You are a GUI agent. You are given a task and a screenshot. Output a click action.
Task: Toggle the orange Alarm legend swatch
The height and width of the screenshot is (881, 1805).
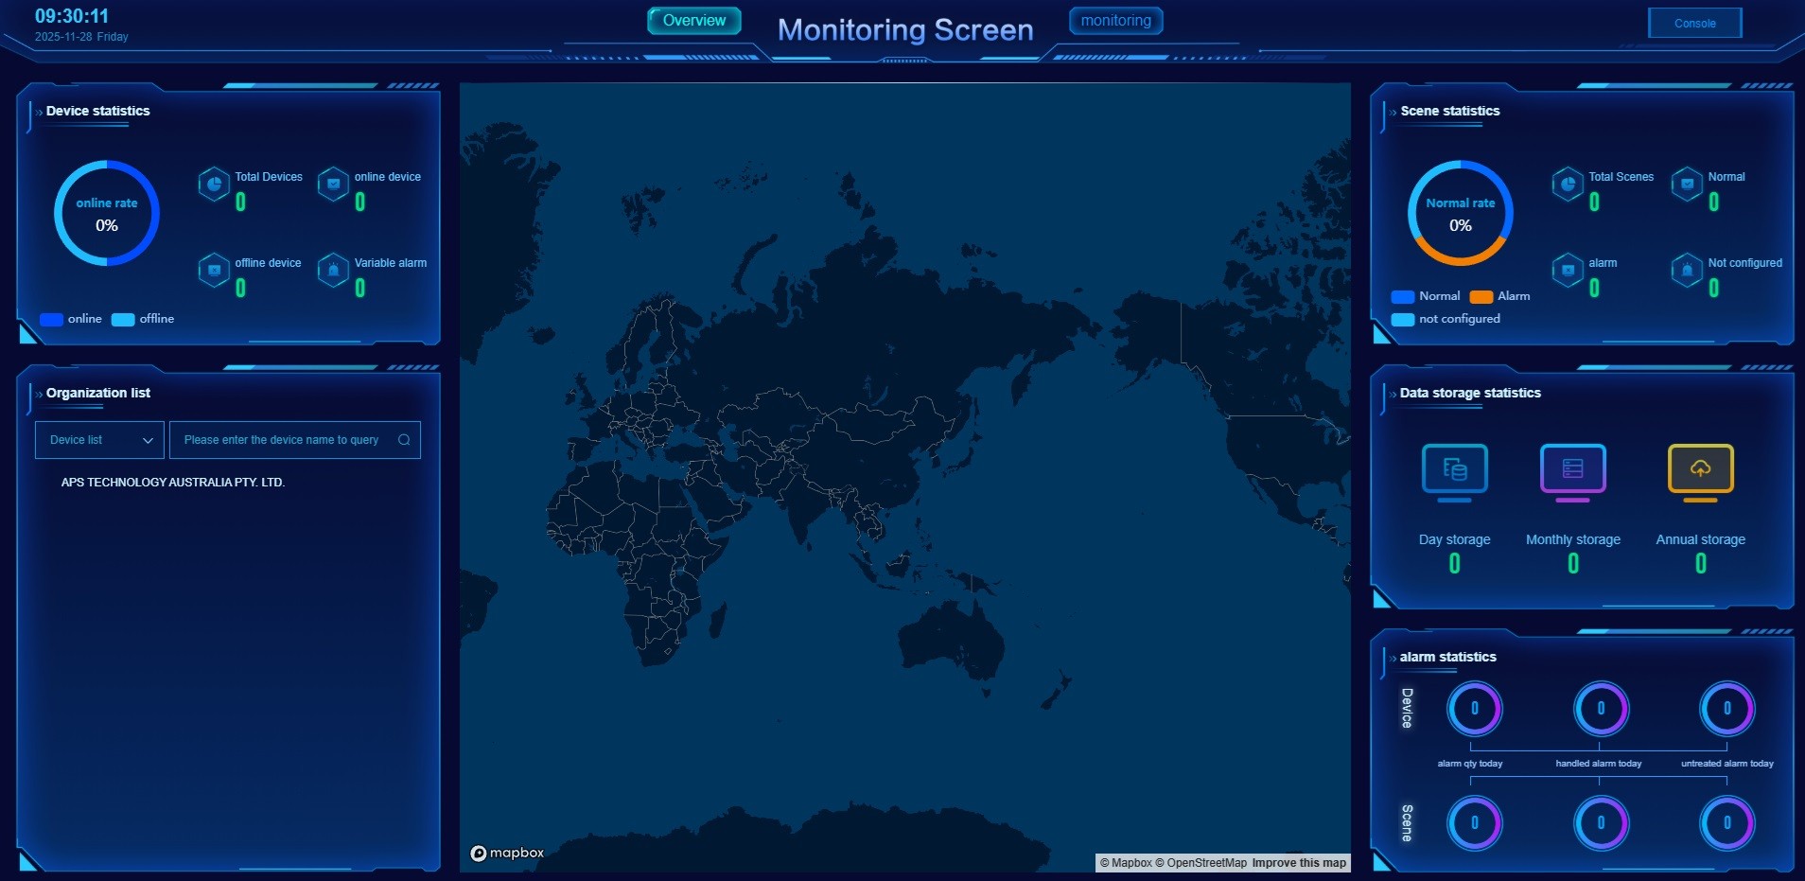1481,297
